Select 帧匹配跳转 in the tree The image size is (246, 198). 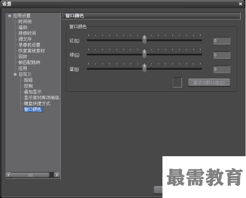pyautogui.click(x=29, y=63)
